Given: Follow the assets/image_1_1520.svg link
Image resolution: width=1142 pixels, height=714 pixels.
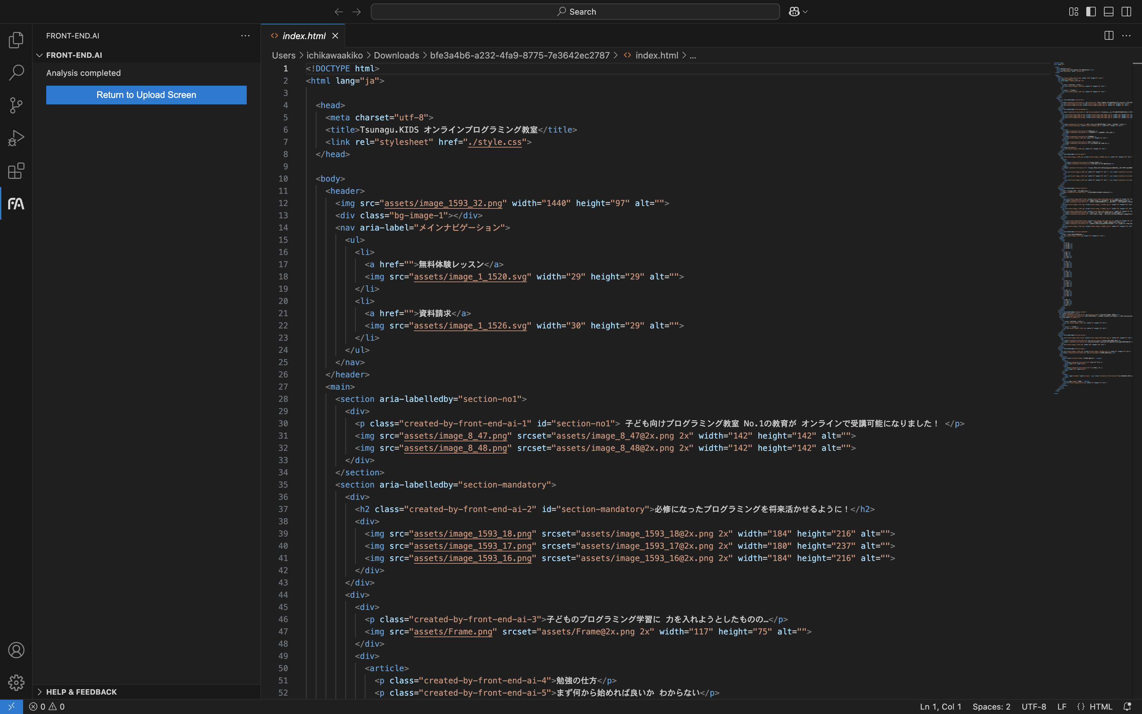Looking at the screenshot, I should click(x=470, y=277).
